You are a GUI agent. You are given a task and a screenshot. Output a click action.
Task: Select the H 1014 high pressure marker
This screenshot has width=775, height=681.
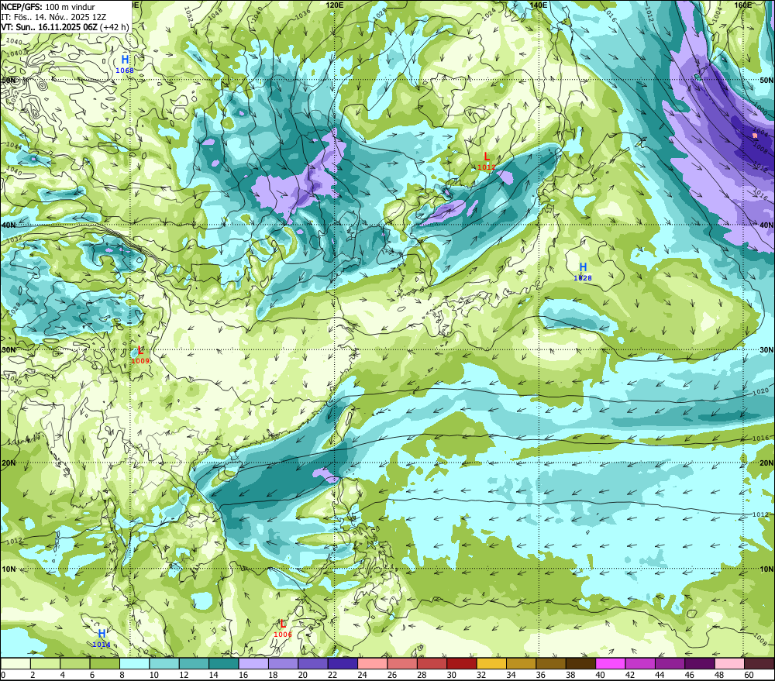(102, 638)
